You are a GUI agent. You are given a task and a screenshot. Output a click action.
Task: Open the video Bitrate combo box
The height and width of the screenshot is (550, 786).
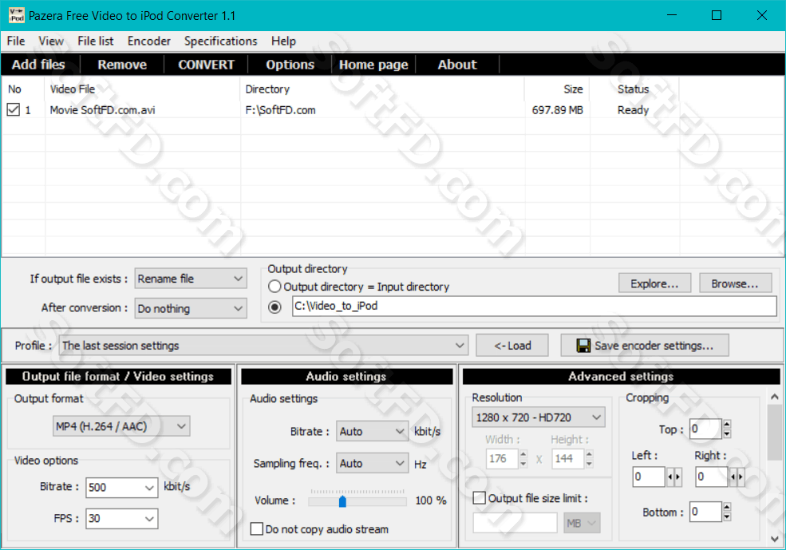point(122,487)
